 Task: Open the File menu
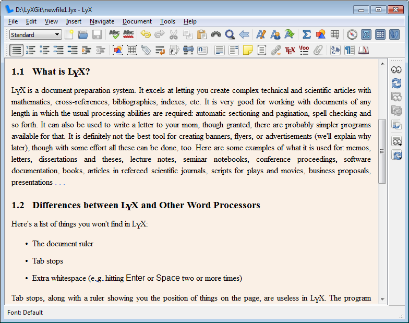(13, 21)
